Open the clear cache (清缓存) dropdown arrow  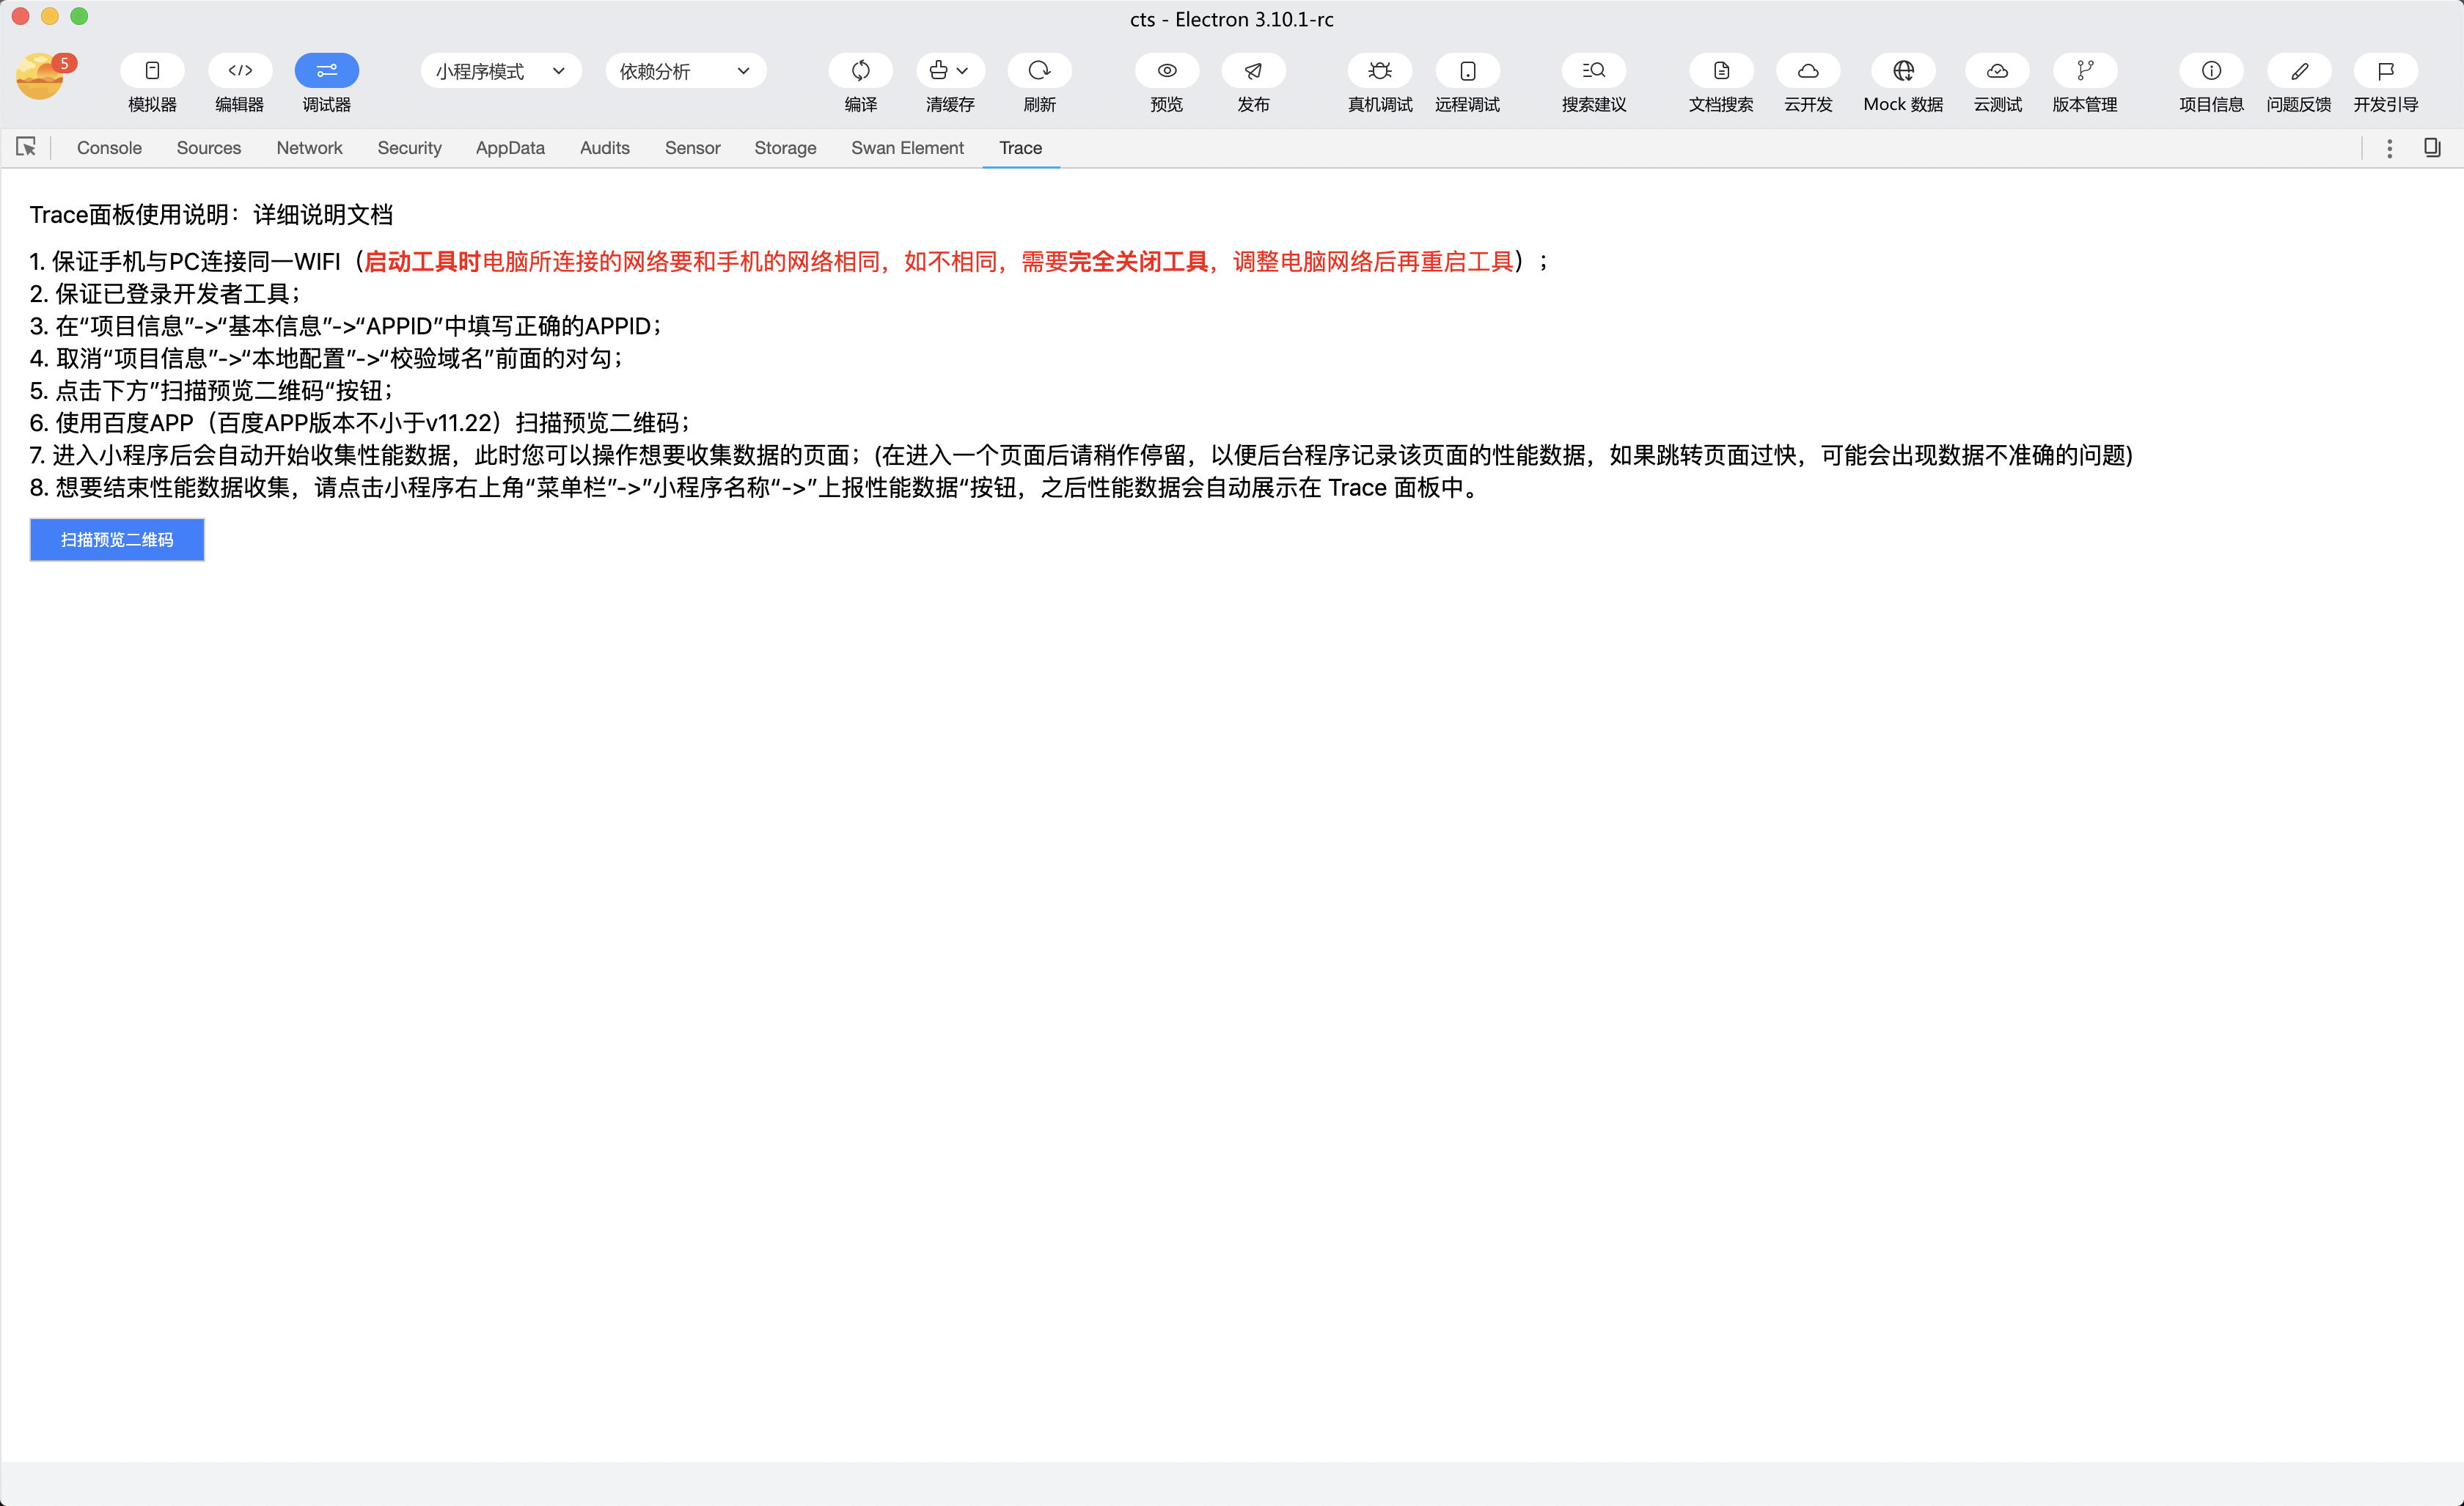(x=962, y=71)
